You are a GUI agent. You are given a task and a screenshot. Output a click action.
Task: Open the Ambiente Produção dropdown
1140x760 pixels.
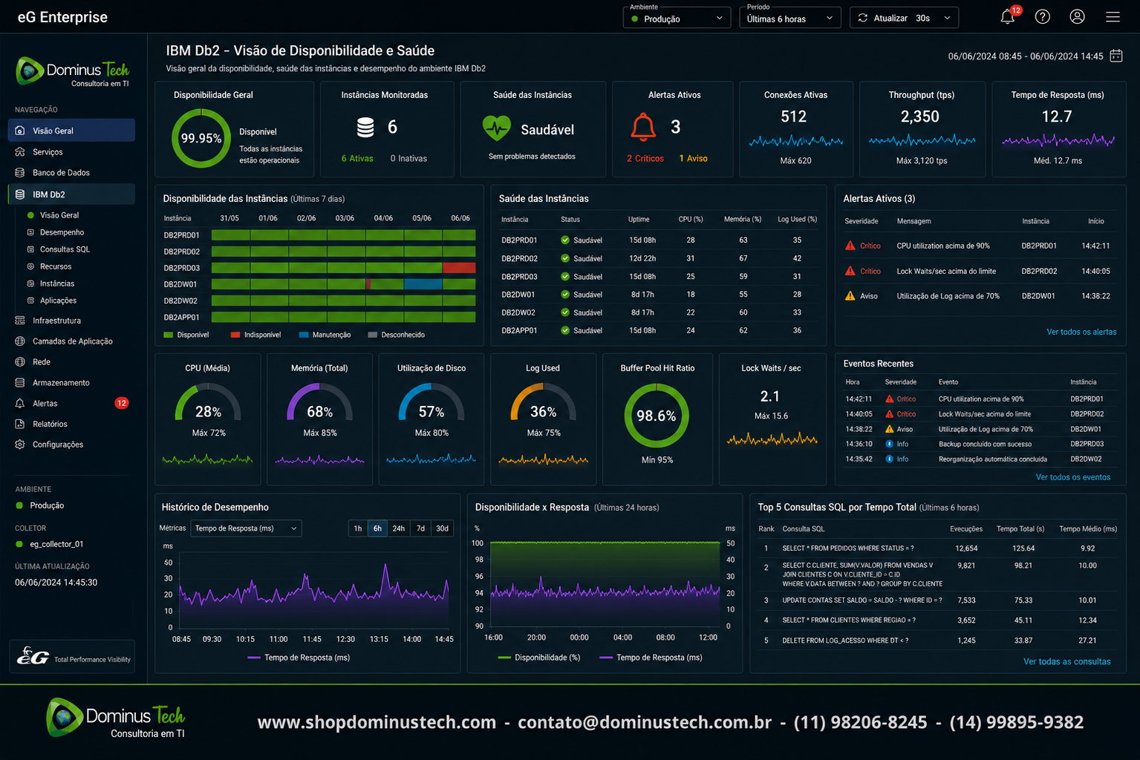click(x=677, y=18)
